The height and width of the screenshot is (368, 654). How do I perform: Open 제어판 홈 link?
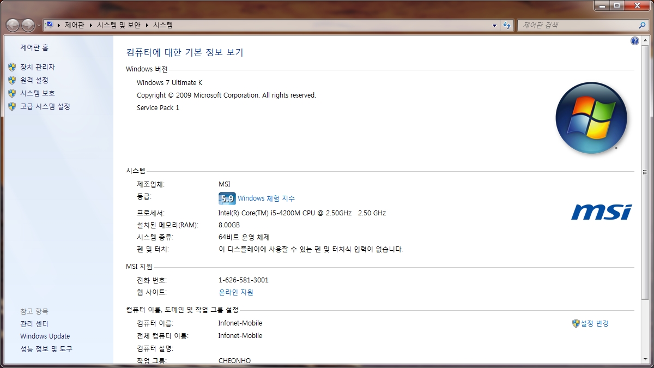34,48
